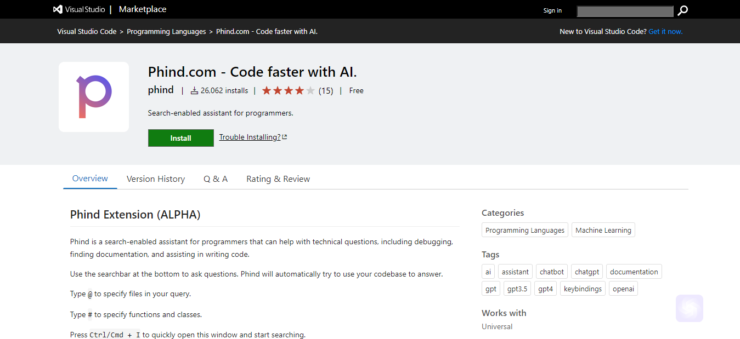
Task: Click the search magnifier icon
Action: point(682,10)
